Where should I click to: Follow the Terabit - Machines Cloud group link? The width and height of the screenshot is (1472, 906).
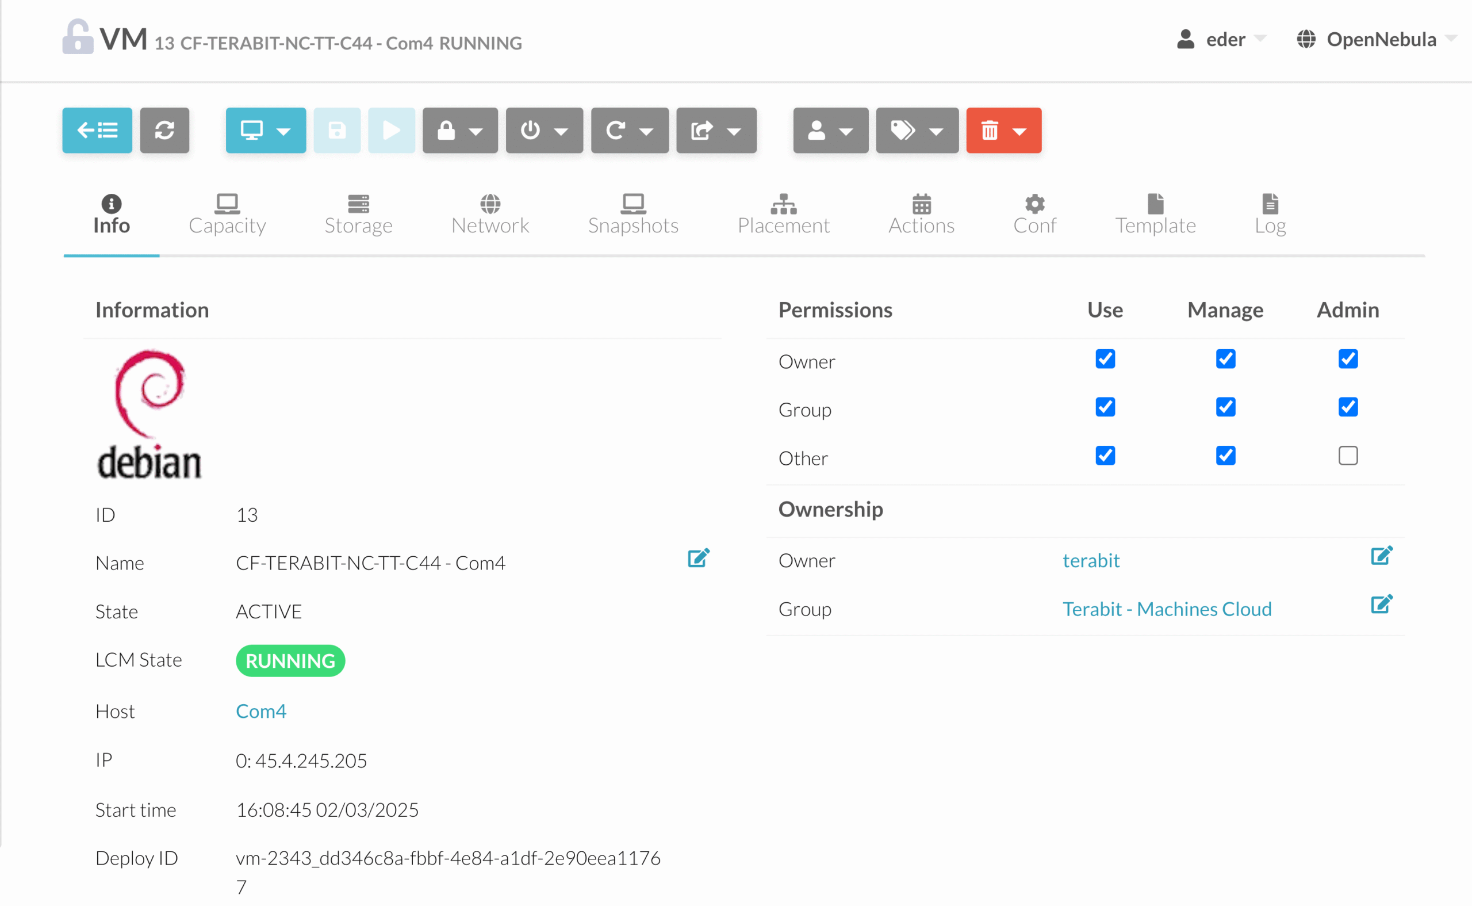pyautogui.click(x=1167, y=609)
